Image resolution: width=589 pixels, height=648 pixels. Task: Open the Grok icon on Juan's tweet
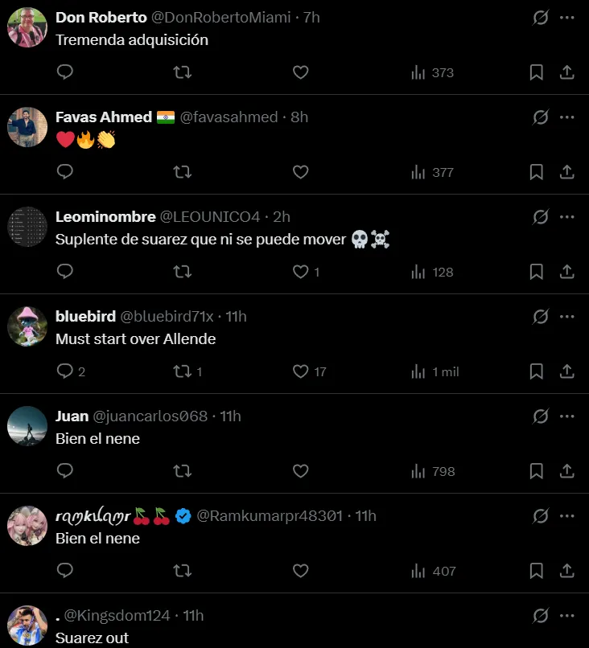pos(541,416)
